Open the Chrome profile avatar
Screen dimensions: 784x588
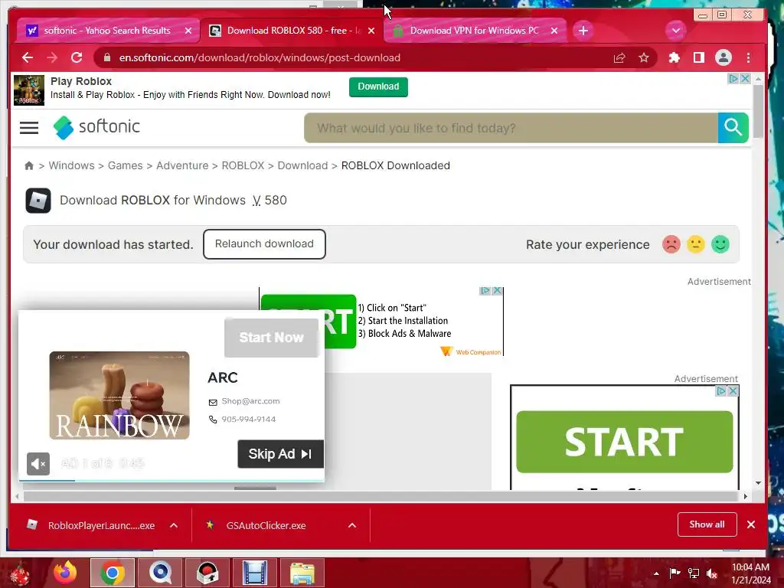[723, 58]
